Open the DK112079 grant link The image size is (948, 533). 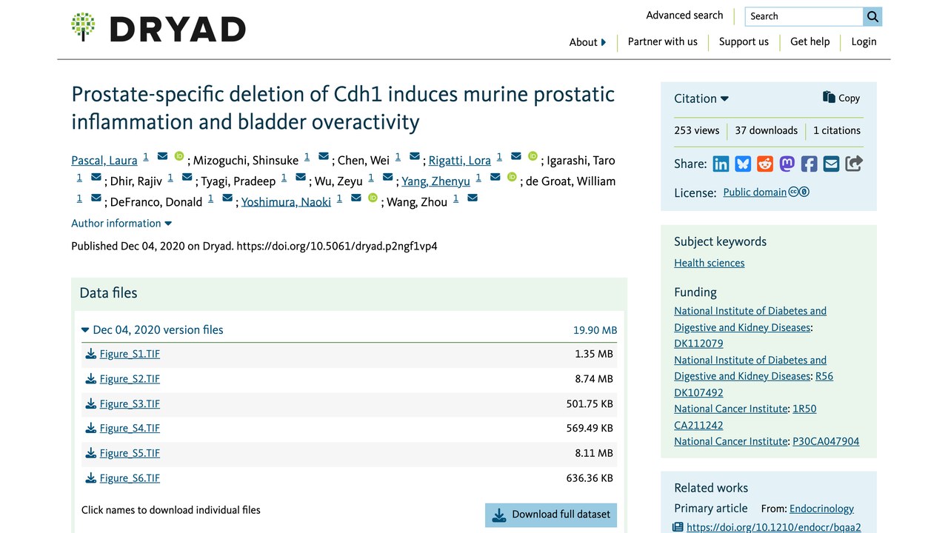coord(698,343)
